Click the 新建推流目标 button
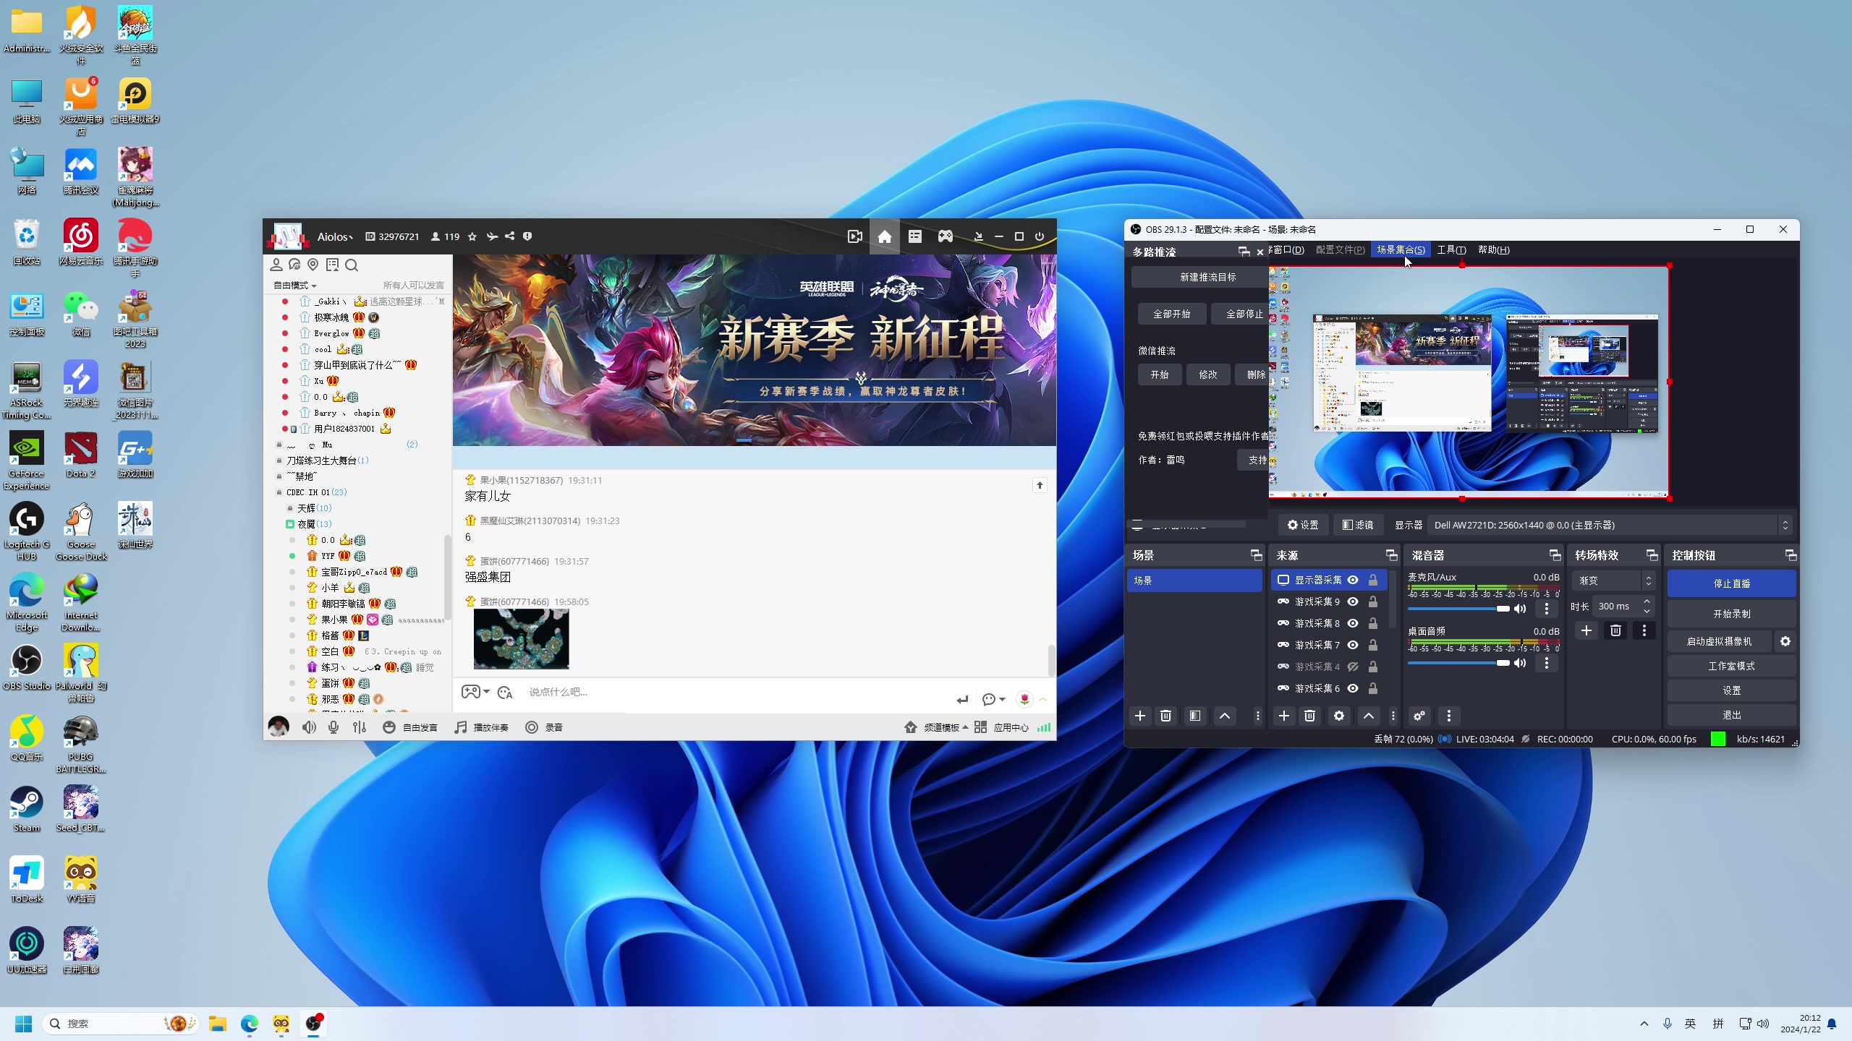 (1207, 277)
